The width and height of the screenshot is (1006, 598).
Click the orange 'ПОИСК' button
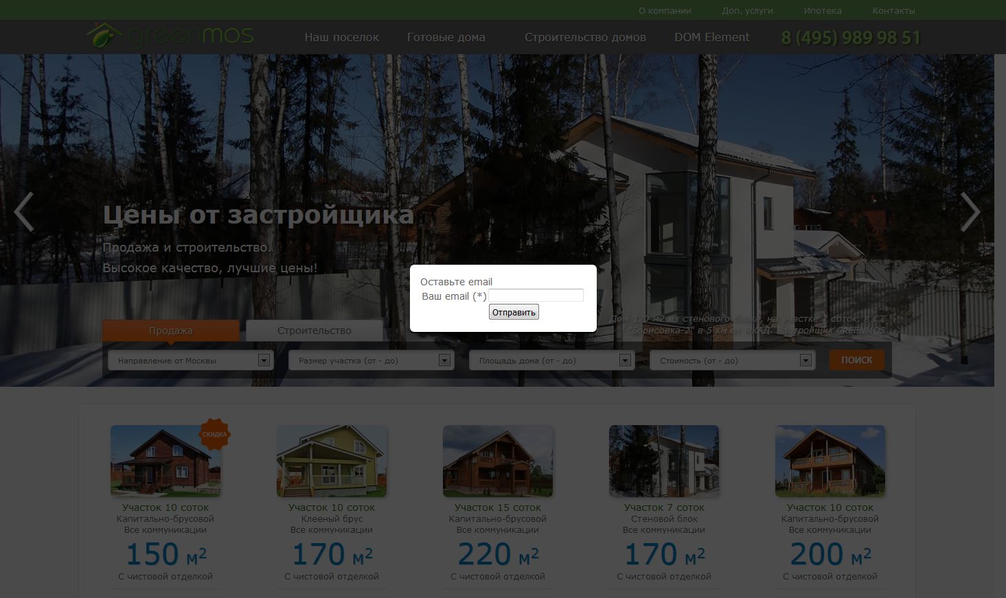click(x=857, y=360)
